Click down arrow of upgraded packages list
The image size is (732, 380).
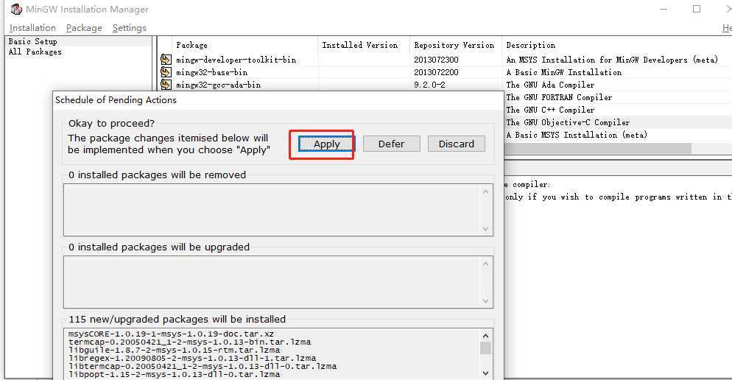coord(485,301)
